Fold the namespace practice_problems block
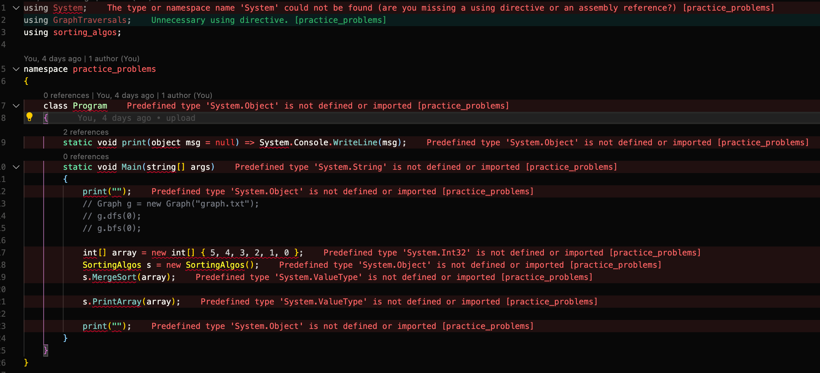The width and height of the screenshot is (820, 373). [x=16, y=69]
